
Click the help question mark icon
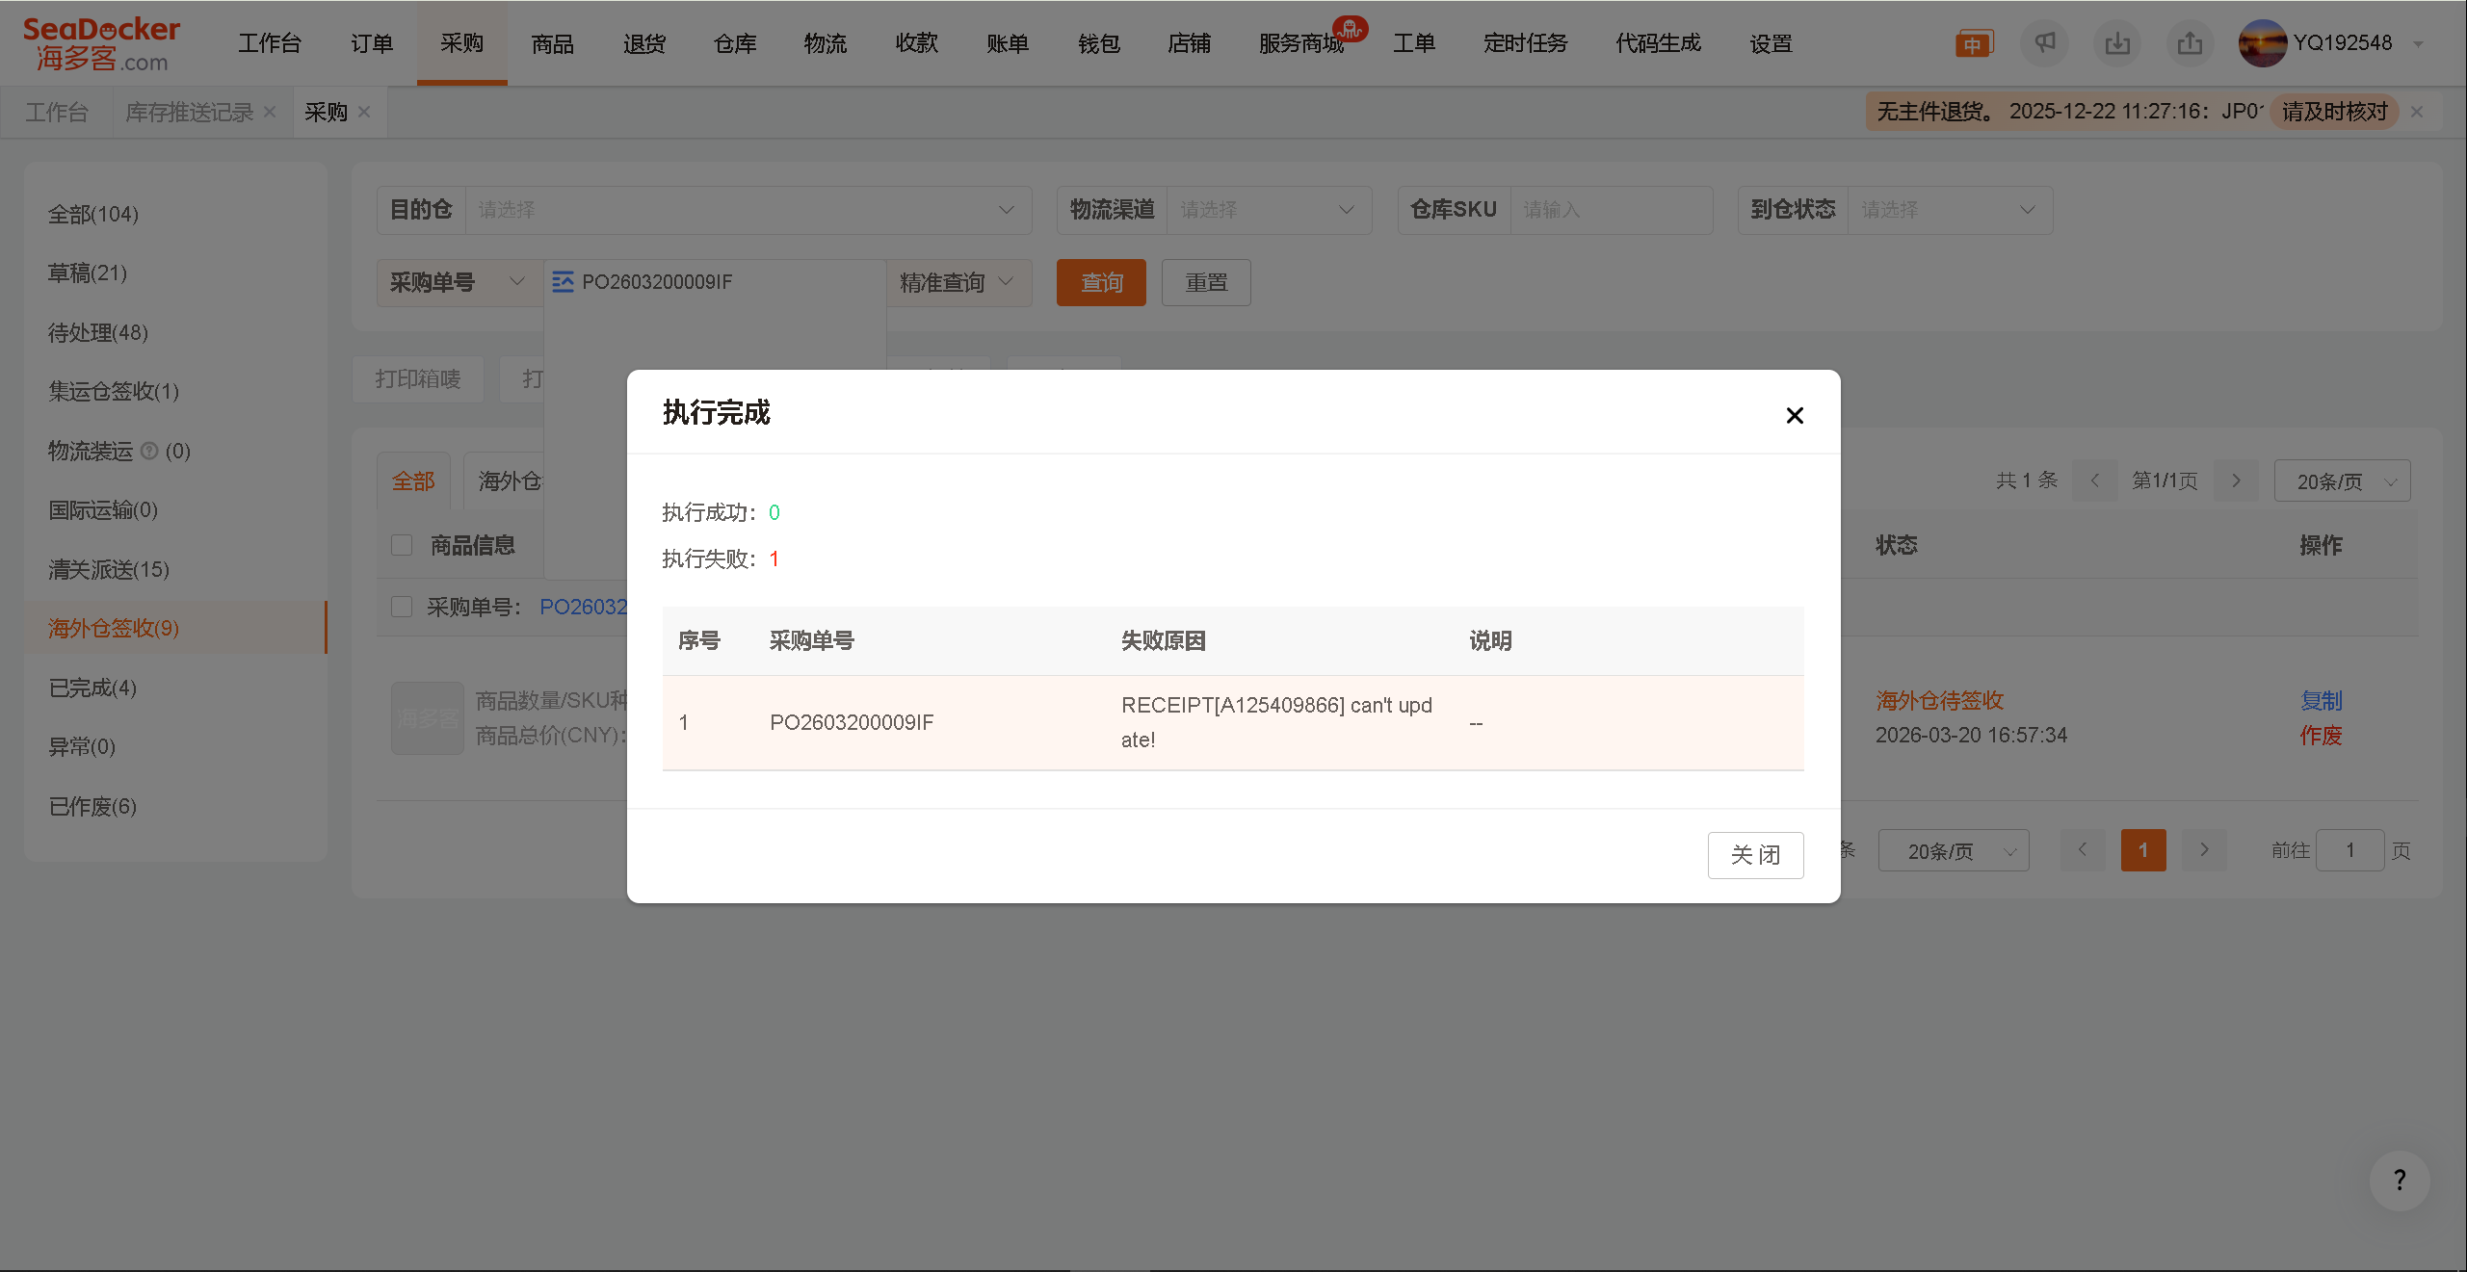tap(2399, 1181)
